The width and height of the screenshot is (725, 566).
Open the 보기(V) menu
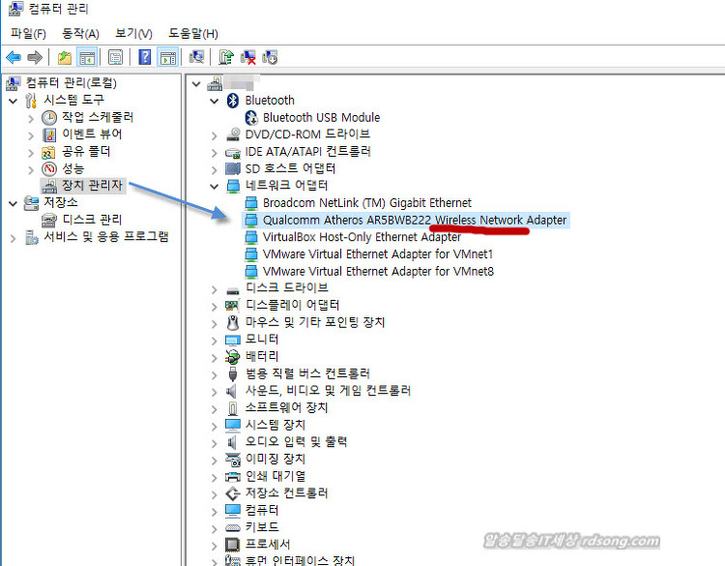pos(133,34)
